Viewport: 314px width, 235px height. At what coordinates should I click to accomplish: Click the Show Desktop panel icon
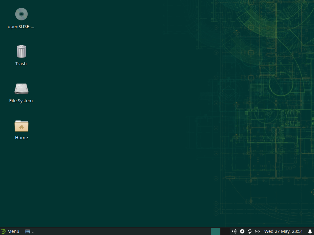pos(28,231)
